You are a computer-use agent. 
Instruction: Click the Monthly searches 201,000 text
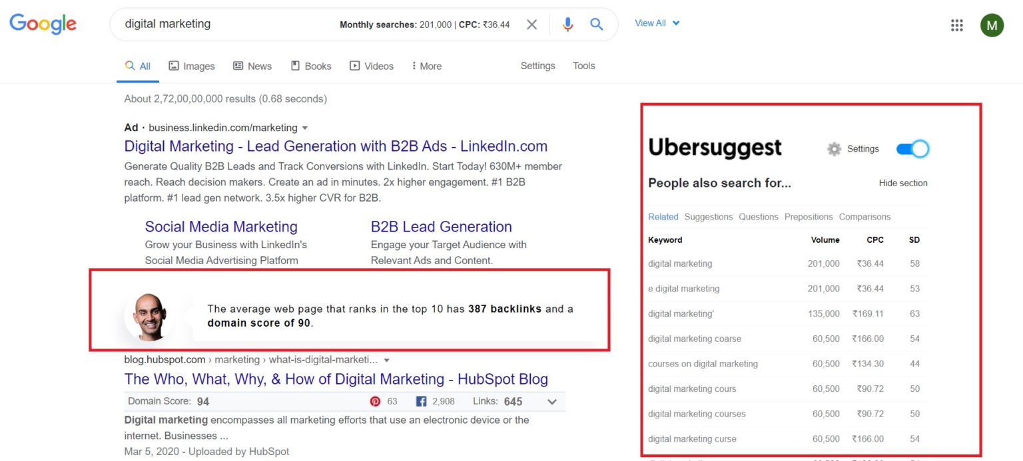[395, 25]
